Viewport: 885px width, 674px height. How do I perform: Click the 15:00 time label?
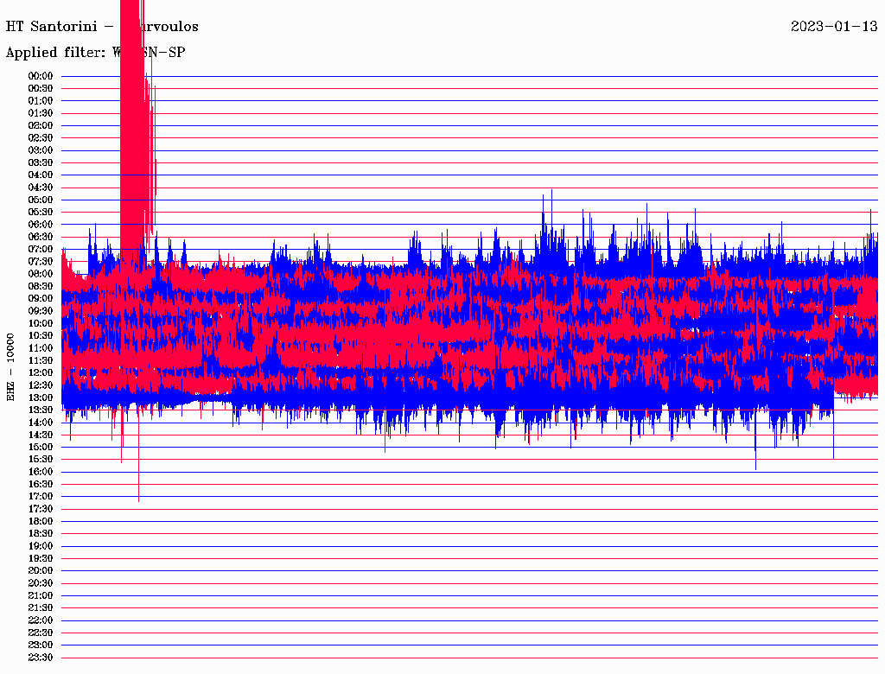(x=41, y=447)
